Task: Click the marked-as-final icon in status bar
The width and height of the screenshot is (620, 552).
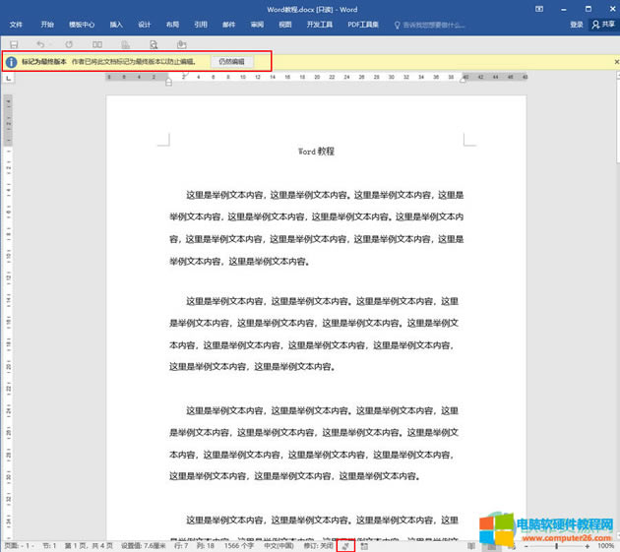Action: pos(345,545)
